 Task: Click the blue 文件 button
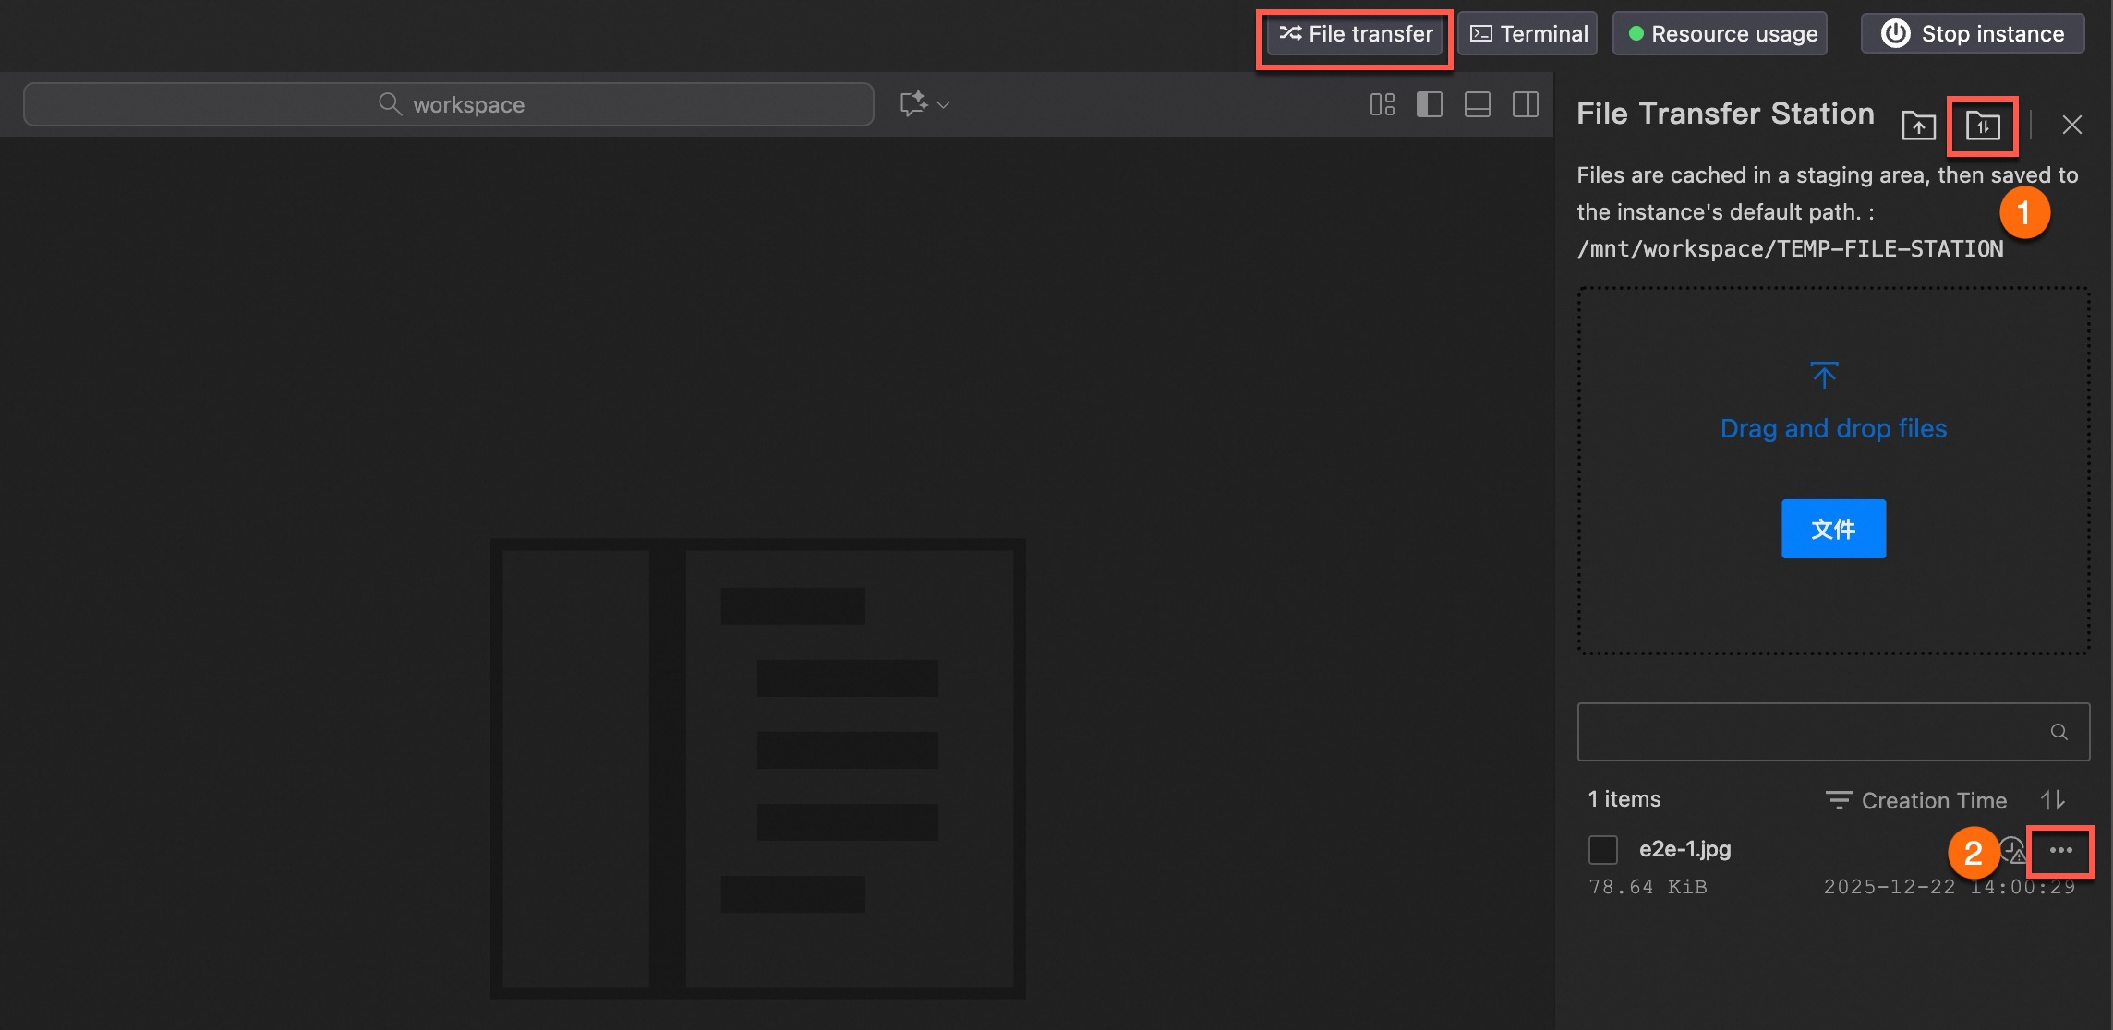(1833, 529)
